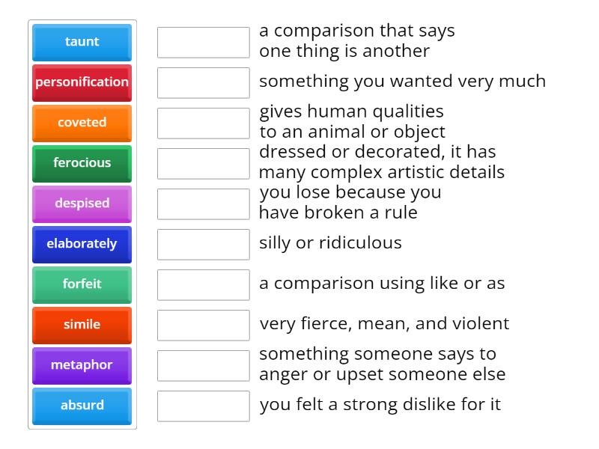Click answer box beside 'a comparison that says'
The height and width of the screenshot is (449, 599).
coord(204,43)
